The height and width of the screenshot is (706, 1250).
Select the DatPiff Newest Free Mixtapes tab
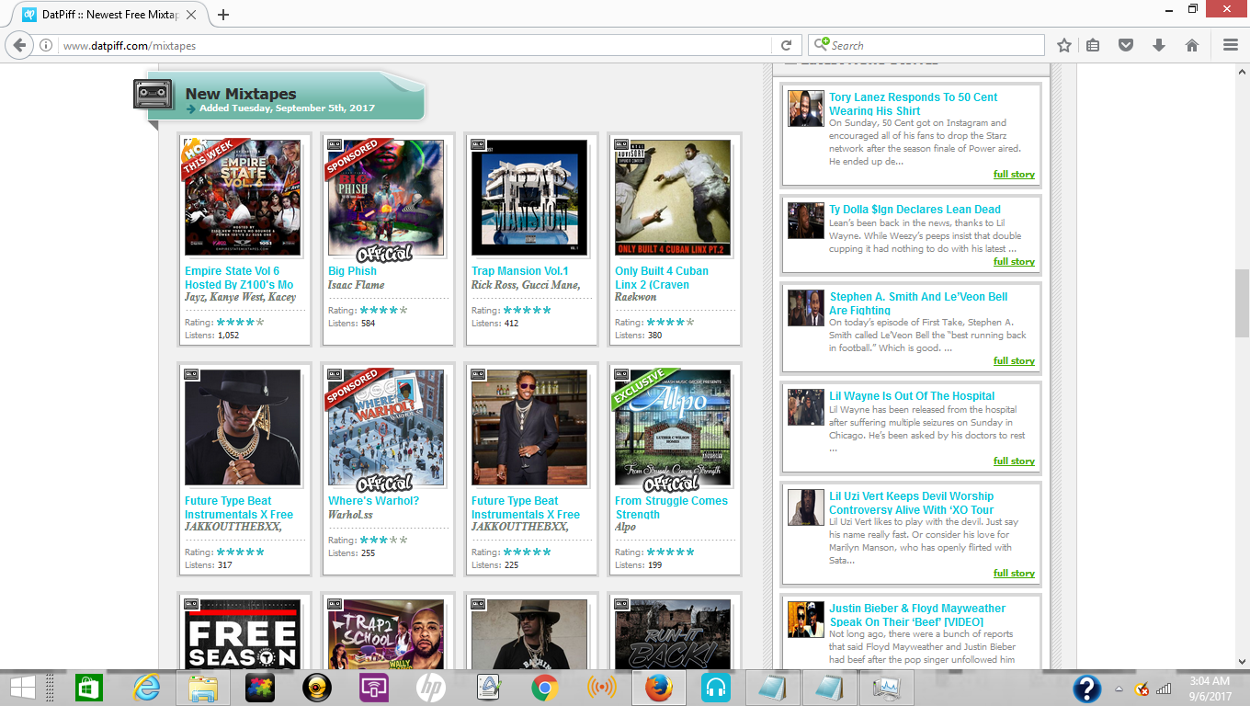(x=112, y=15)
